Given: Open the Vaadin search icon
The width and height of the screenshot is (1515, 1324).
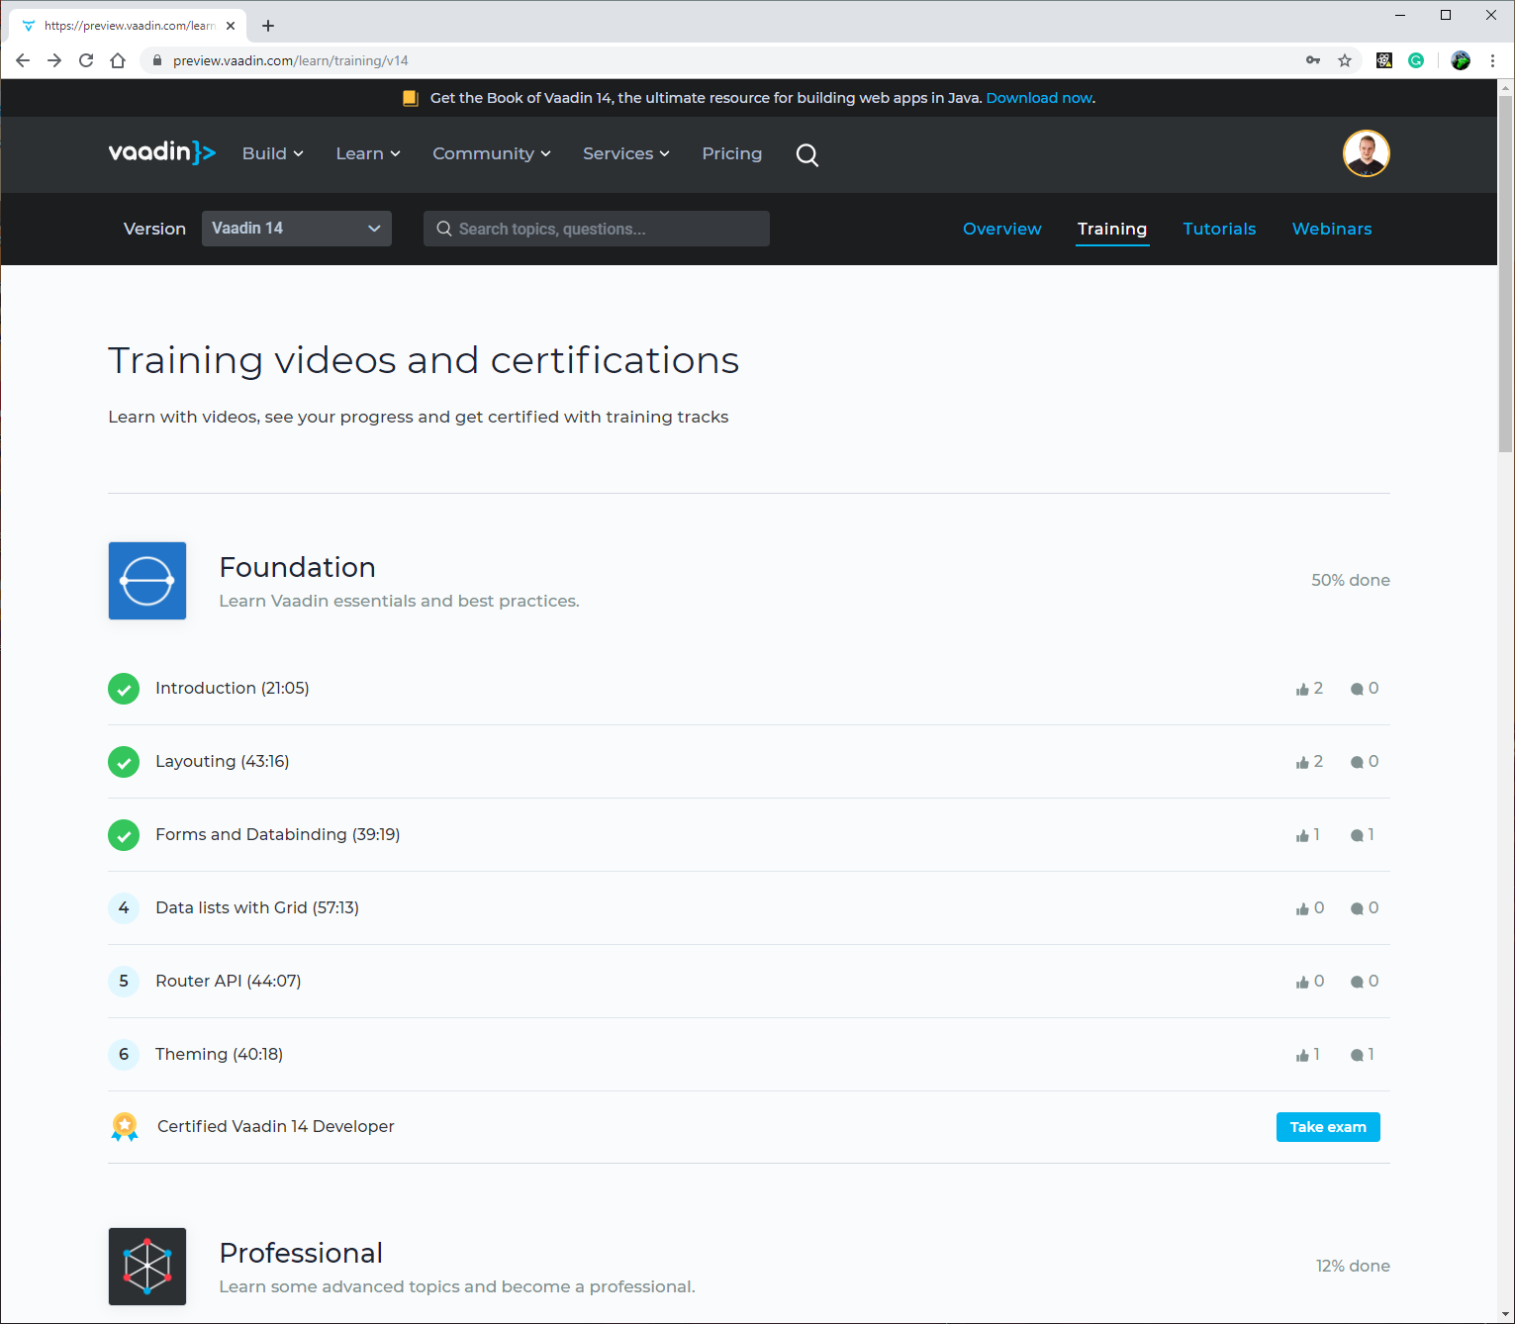Looking at the screenshot, I should click(806, 155).
